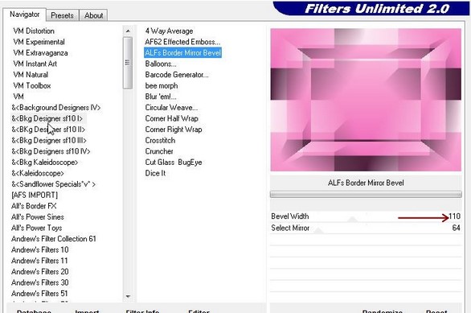Select the Barcode Generator... filter
Screen dimensions: 471x313
[177, 75]
